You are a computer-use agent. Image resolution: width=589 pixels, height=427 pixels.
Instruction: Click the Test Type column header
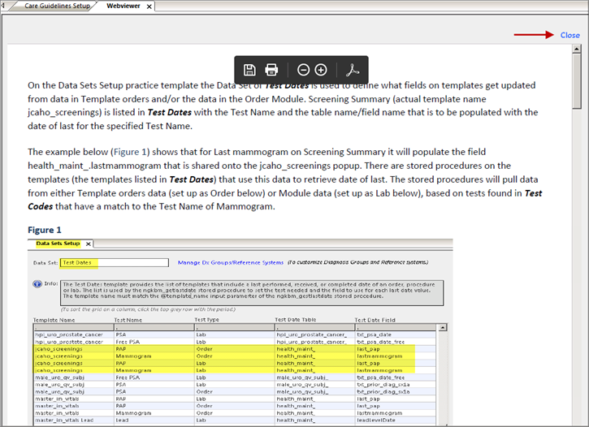click(206, 320)
